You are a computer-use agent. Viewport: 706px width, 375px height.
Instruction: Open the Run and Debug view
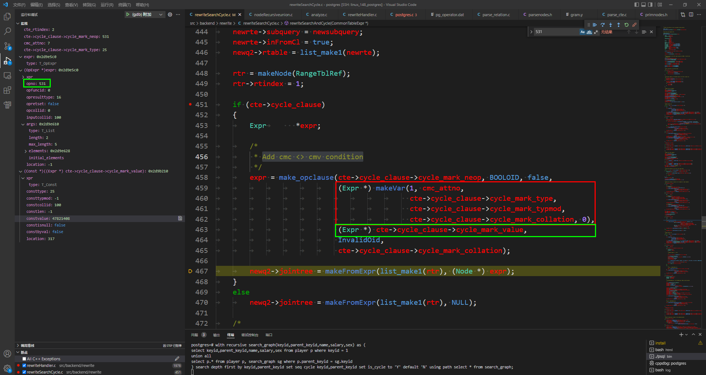tap(7, 61)
